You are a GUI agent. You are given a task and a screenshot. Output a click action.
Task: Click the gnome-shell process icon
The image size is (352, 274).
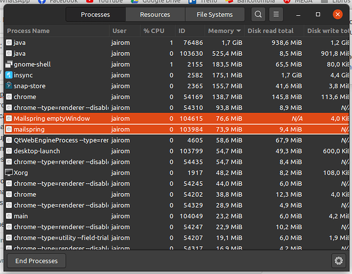[x=9, y=65]
